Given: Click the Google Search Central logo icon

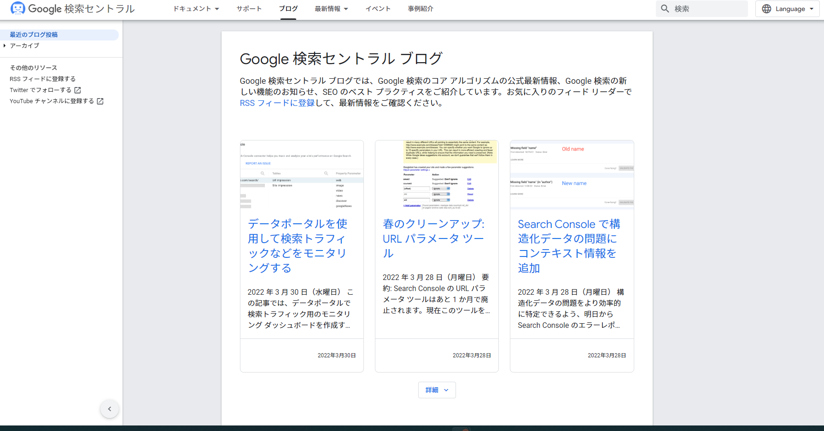Looking at the screenshot, I should point(18,8).
